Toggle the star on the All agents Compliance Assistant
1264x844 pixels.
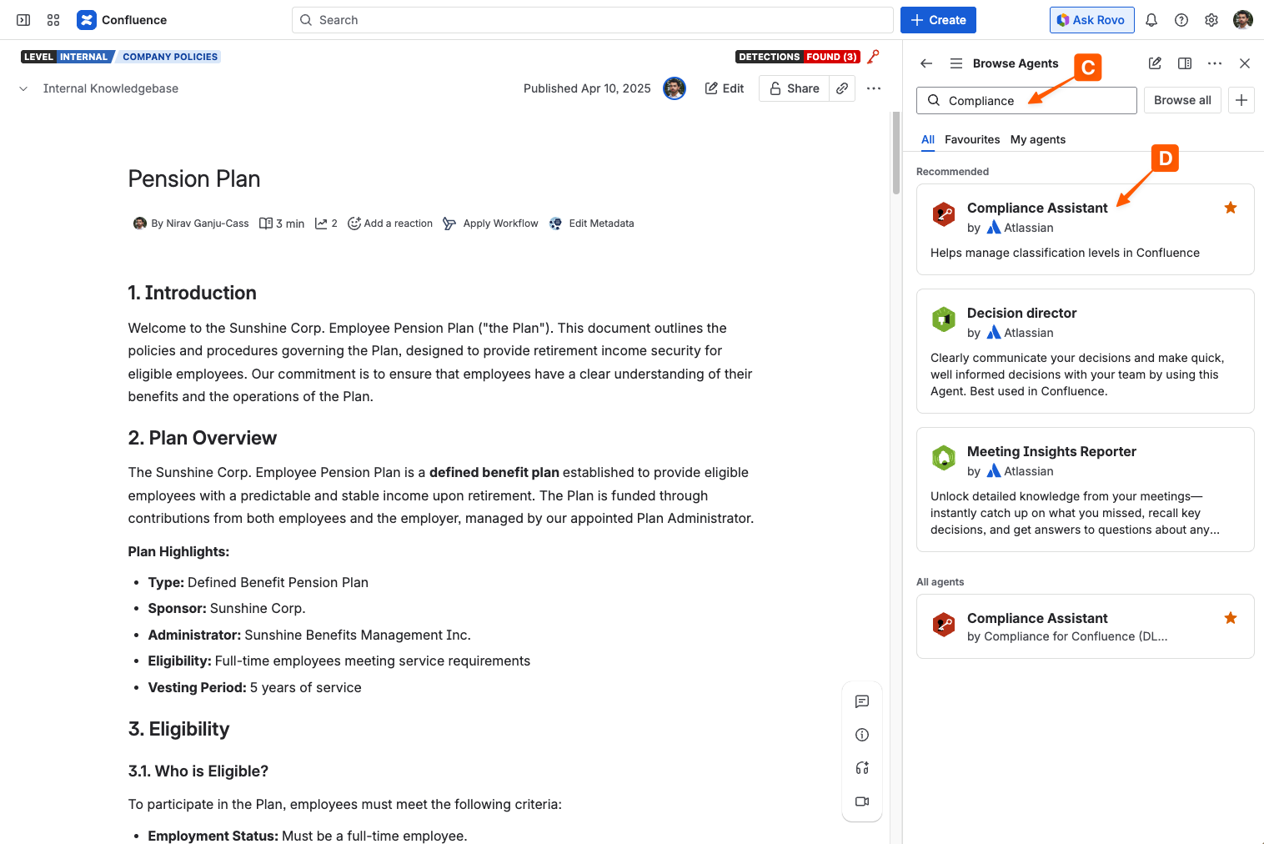pos(1231,618)
